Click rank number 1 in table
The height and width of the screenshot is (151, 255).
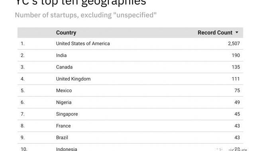coord(23,43)
